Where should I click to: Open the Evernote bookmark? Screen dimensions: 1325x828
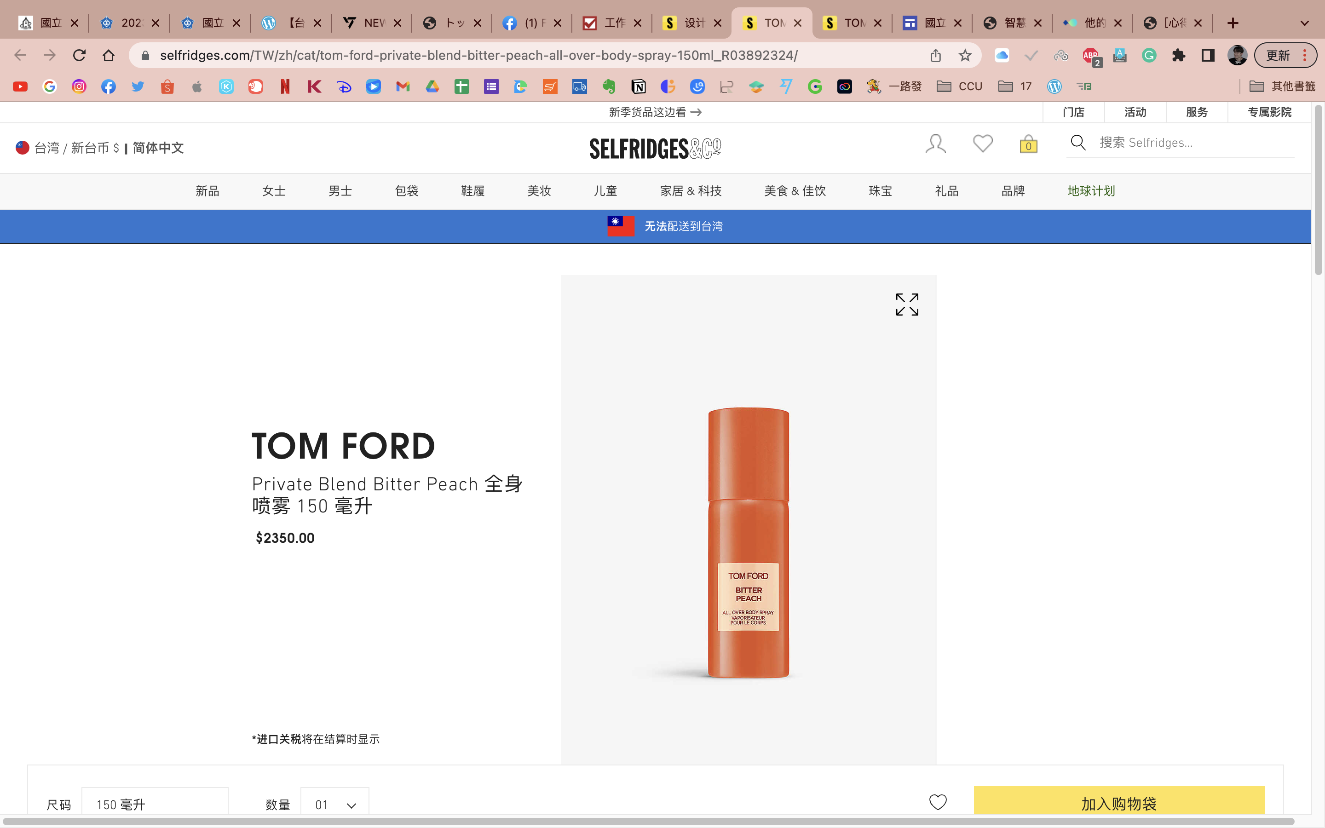609,86
